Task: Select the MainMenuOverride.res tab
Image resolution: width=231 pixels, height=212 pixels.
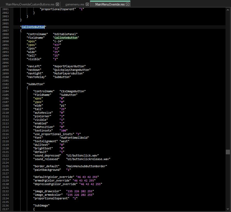Action: pyautogui.click(x=110, y=4)
